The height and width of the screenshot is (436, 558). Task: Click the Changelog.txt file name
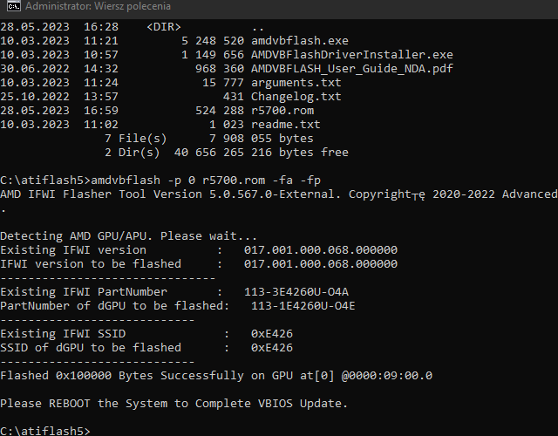click(x=296, y=97)
